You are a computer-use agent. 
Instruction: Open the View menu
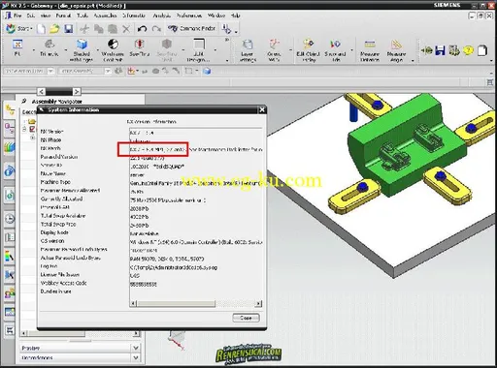coord(45,15)
